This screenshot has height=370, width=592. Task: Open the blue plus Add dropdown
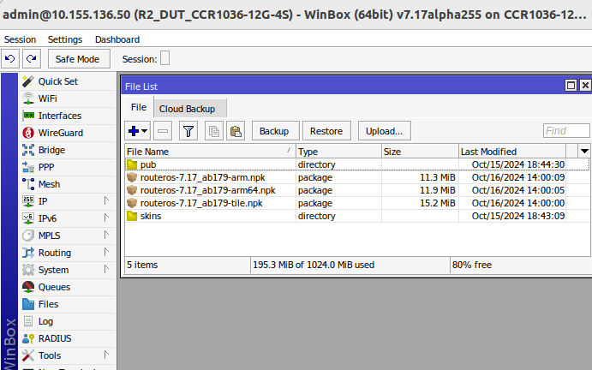(137, 131)
